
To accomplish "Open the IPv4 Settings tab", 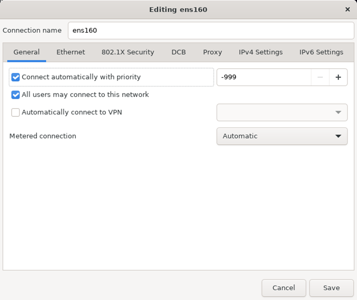I will 260,52.
